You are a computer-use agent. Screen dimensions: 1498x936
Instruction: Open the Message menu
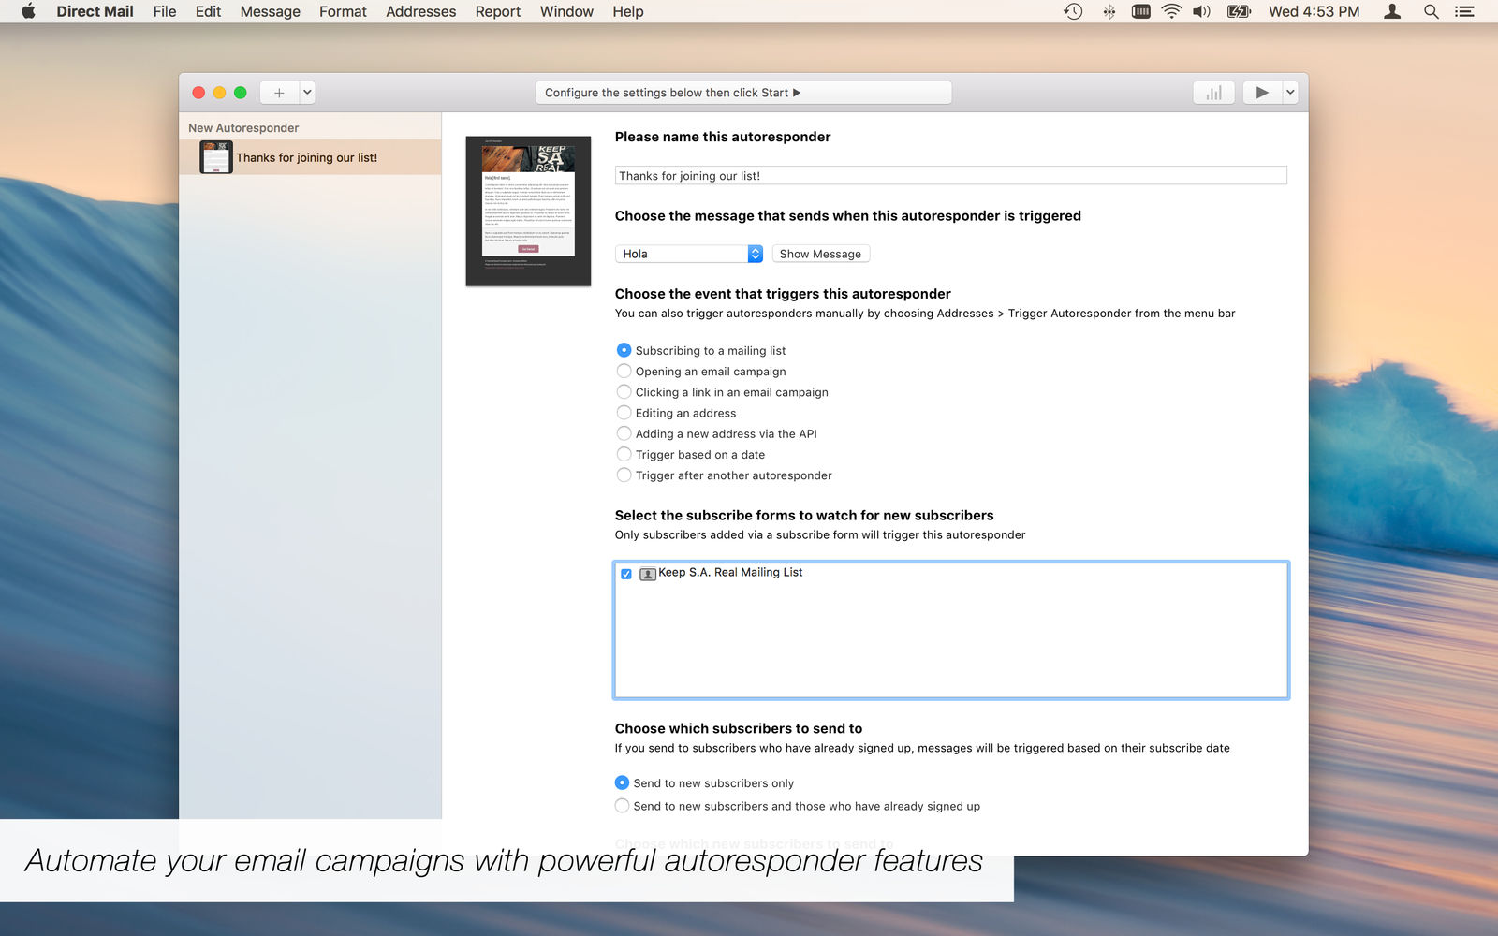click(270, 11)
